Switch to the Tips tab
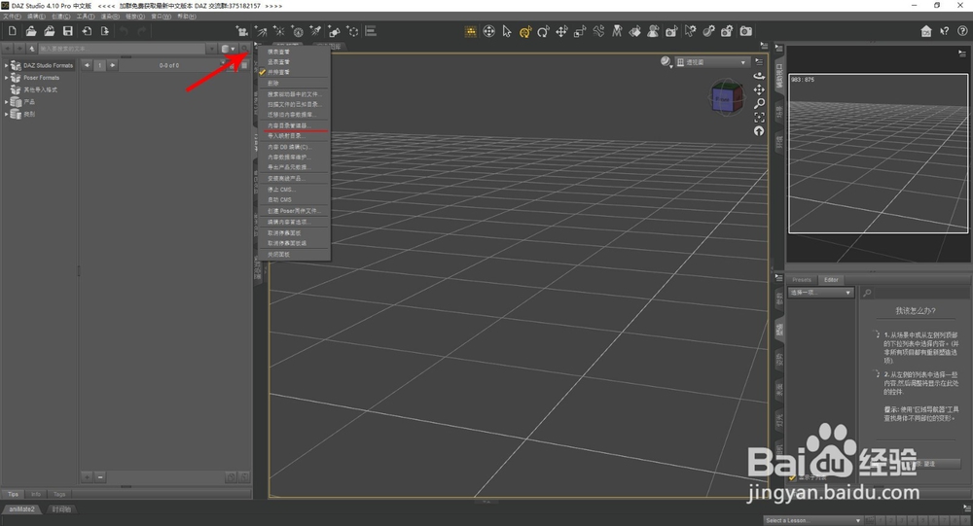The height and width of the screenshot is (526, 973). [13, 494]
